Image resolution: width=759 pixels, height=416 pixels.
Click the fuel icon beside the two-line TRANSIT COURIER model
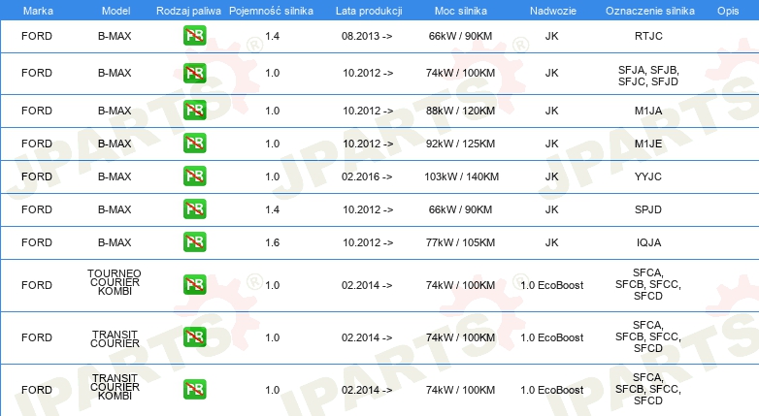[x=194, y=337]
